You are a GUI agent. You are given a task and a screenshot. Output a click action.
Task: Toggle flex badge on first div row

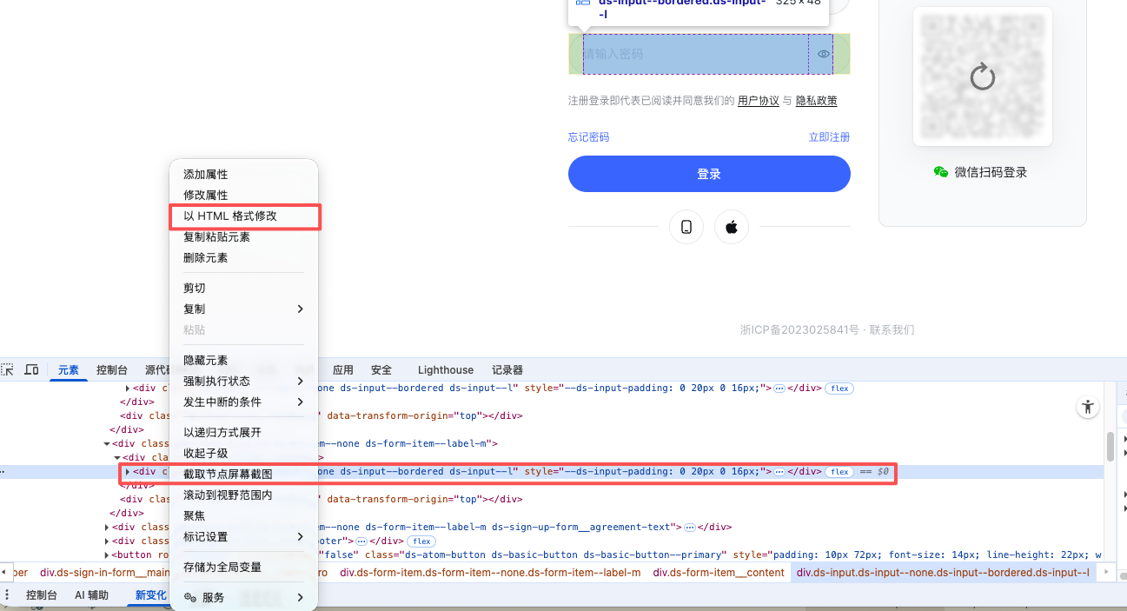839,389
